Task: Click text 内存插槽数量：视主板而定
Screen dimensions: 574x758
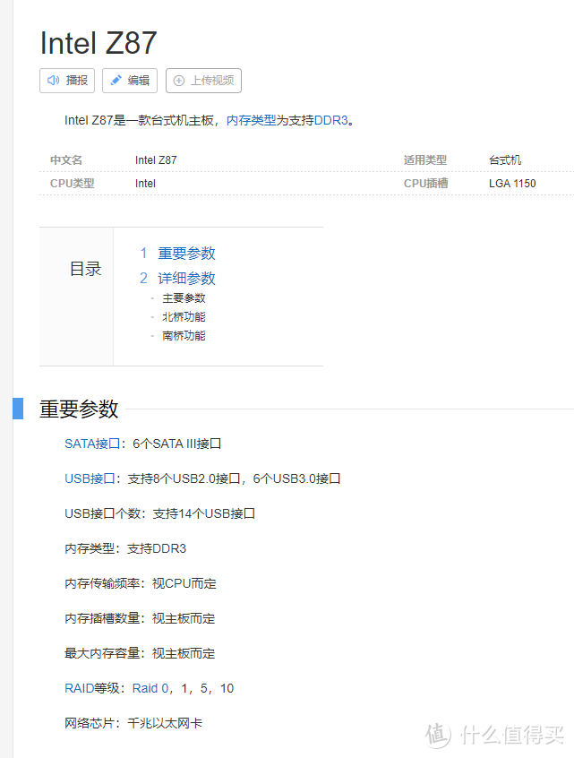Action: click(x=140, y=618)
